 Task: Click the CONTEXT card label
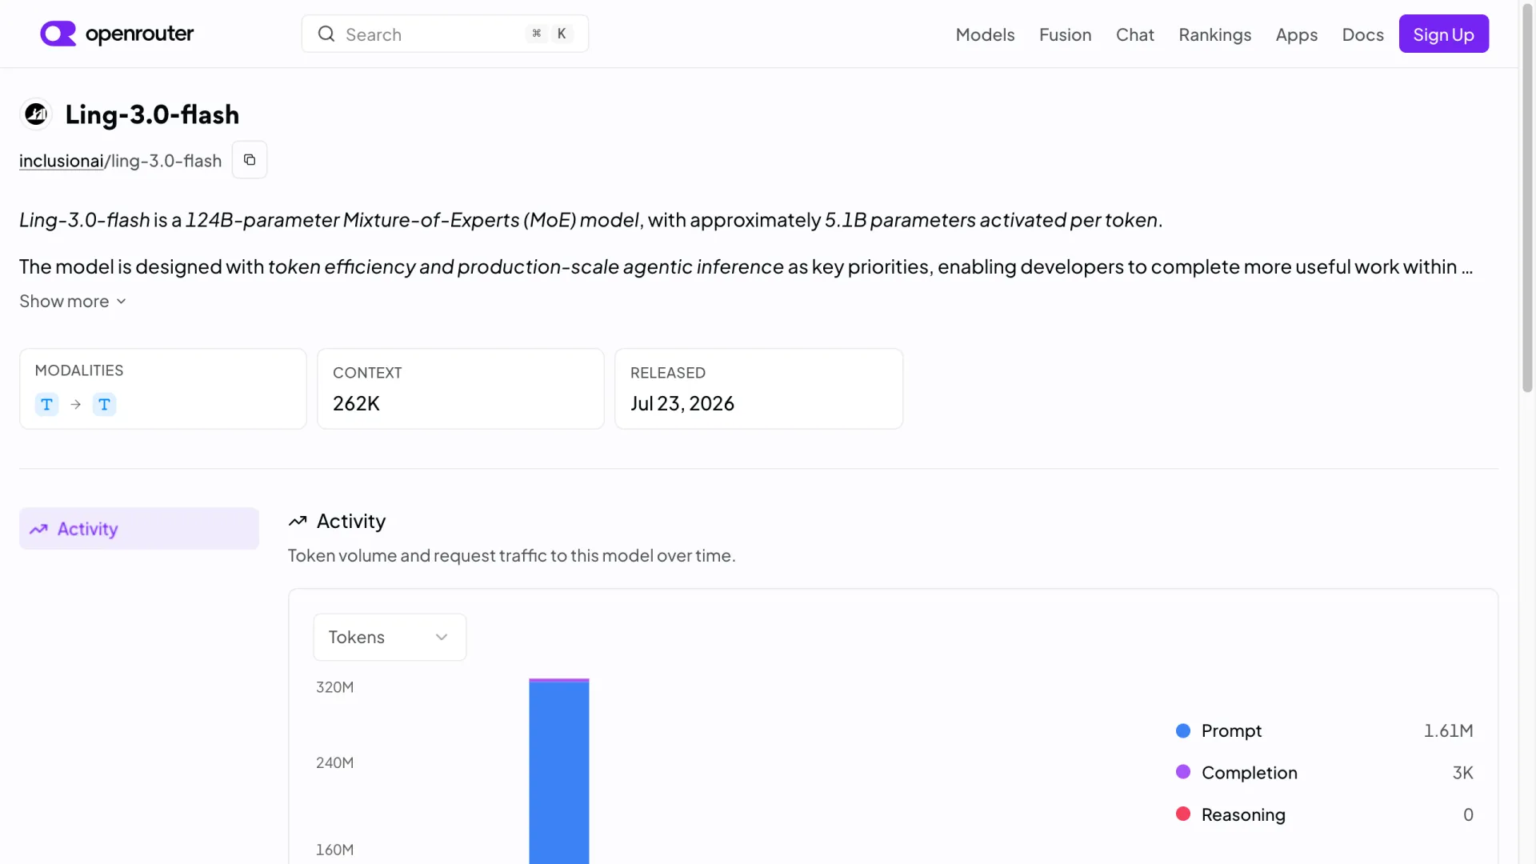tap(367, 373)
